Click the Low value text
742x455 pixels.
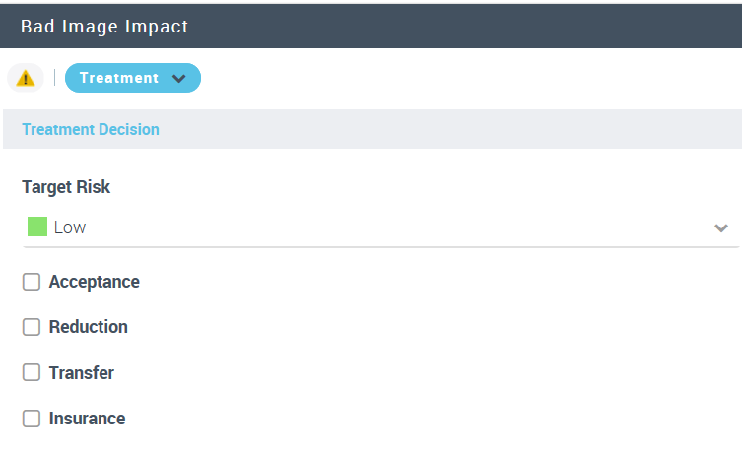(70, 227)
